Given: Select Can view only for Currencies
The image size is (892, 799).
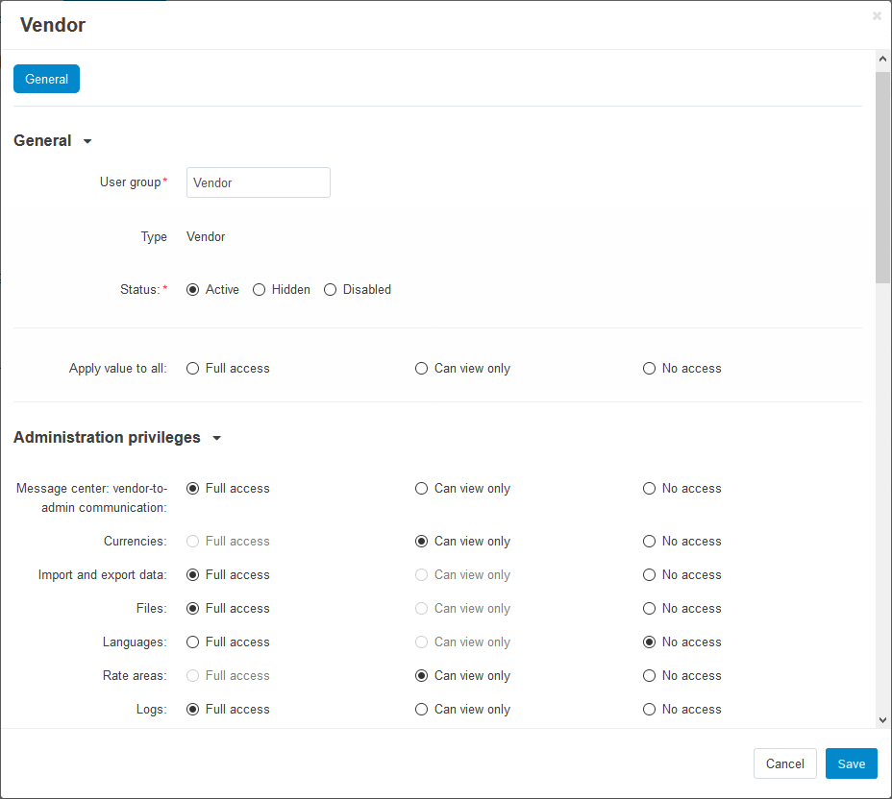Looking at the screenshot, I should coord(422,541).
